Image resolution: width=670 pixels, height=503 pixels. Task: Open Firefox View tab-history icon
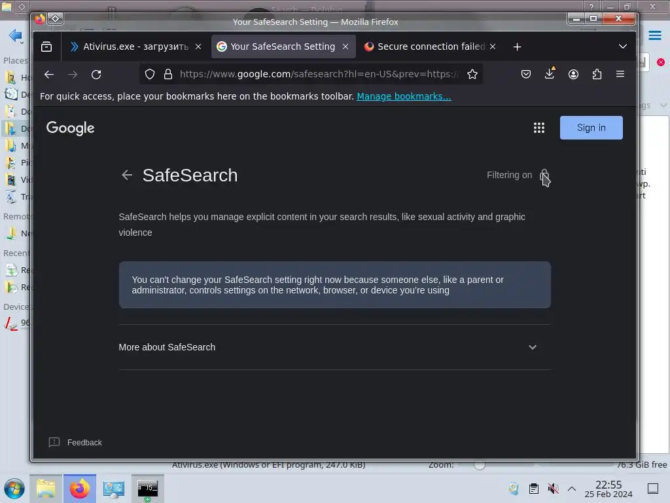coord(46,47)
